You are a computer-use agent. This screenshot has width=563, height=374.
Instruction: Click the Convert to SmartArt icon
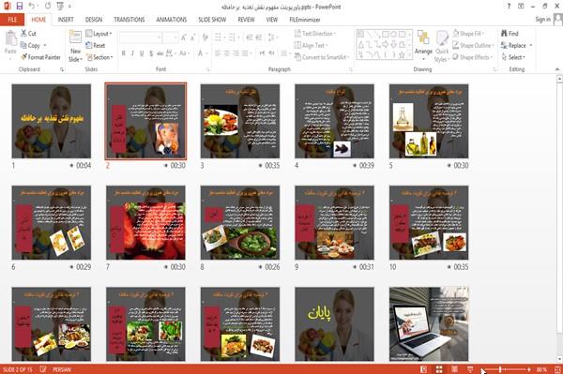(297, 57)
